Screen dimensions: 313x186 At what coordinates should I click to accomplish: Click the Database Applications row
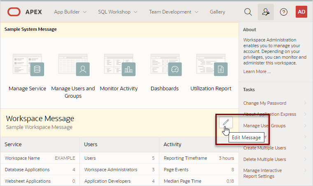click(x=40, y=170)
